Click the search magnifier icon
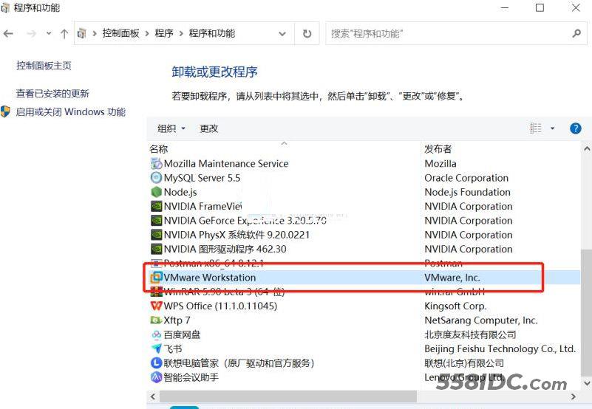Viewport: 592px width, 409px height. 576,33
